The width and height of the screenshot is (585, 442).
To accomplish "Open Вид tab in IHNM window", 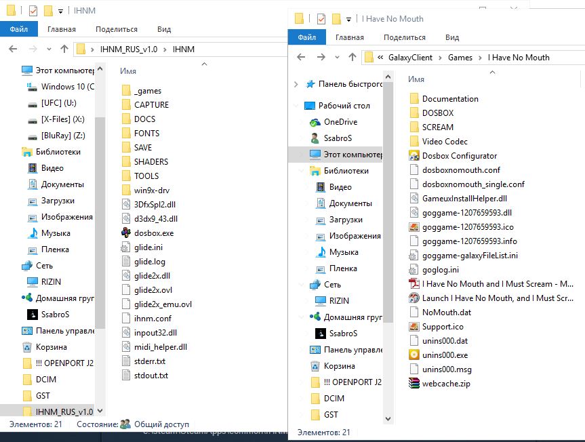I will tap(164, 29).
